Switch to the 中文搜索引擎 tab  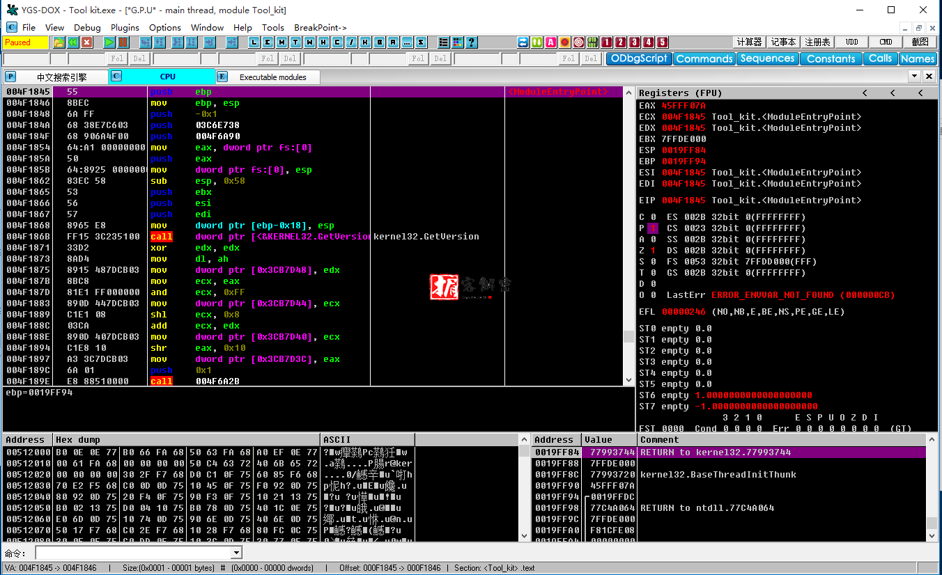(x=56, y=77)
